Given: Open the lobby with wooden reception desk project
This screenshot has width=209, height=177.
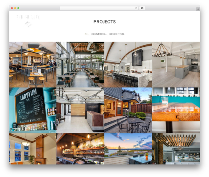Looking at the screenshot, I should (x=80, y=110).
